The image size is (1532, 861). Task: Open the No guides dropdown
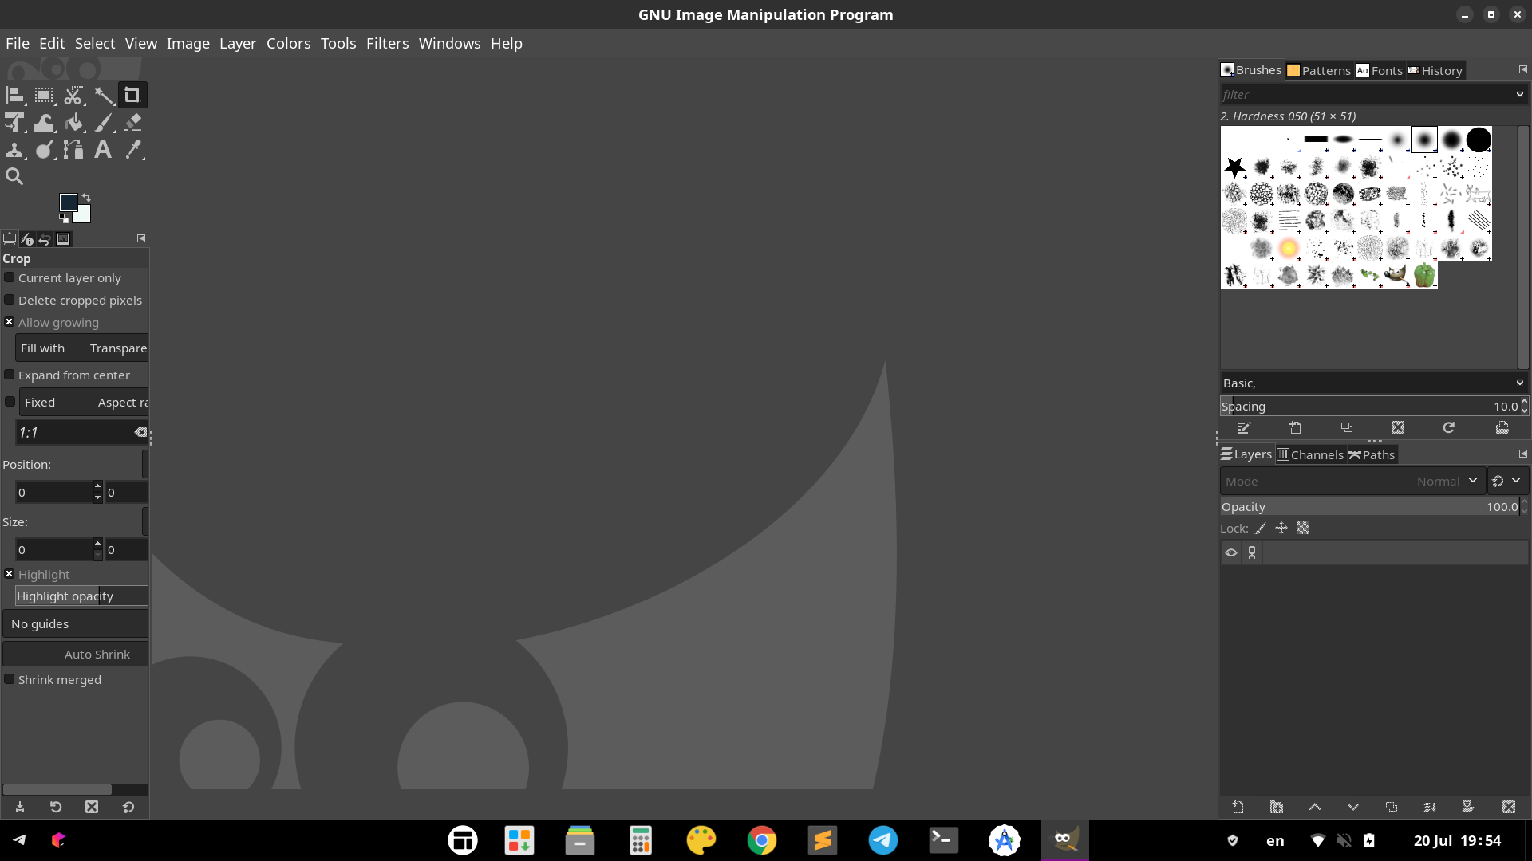click(x=75, y=624)
